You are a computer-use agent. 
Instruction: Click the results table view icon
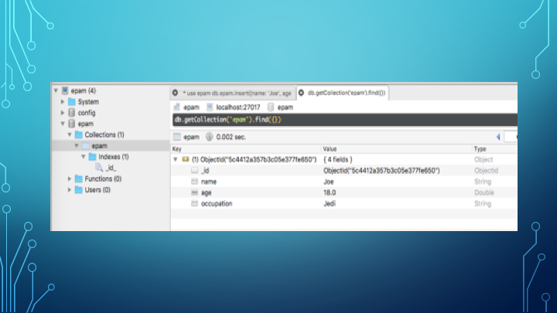(x=177, y=137)
